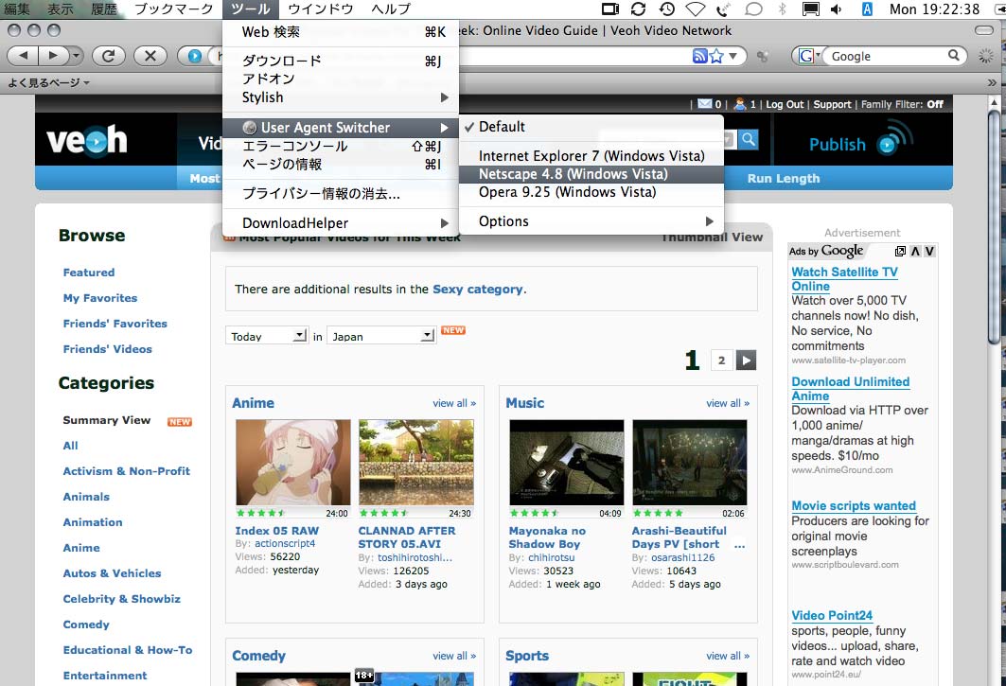The width and height of the screenshot is (1006, 686).
Task: Click the Veoh search magnifier button
Action: click(748, 139)
